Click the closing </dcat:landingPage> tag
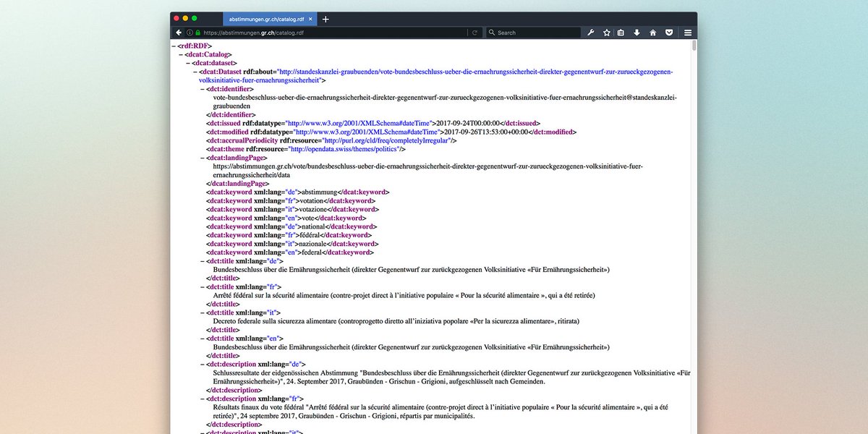Image resolution: width=868 pixels, height=434 pixels. 237,184
